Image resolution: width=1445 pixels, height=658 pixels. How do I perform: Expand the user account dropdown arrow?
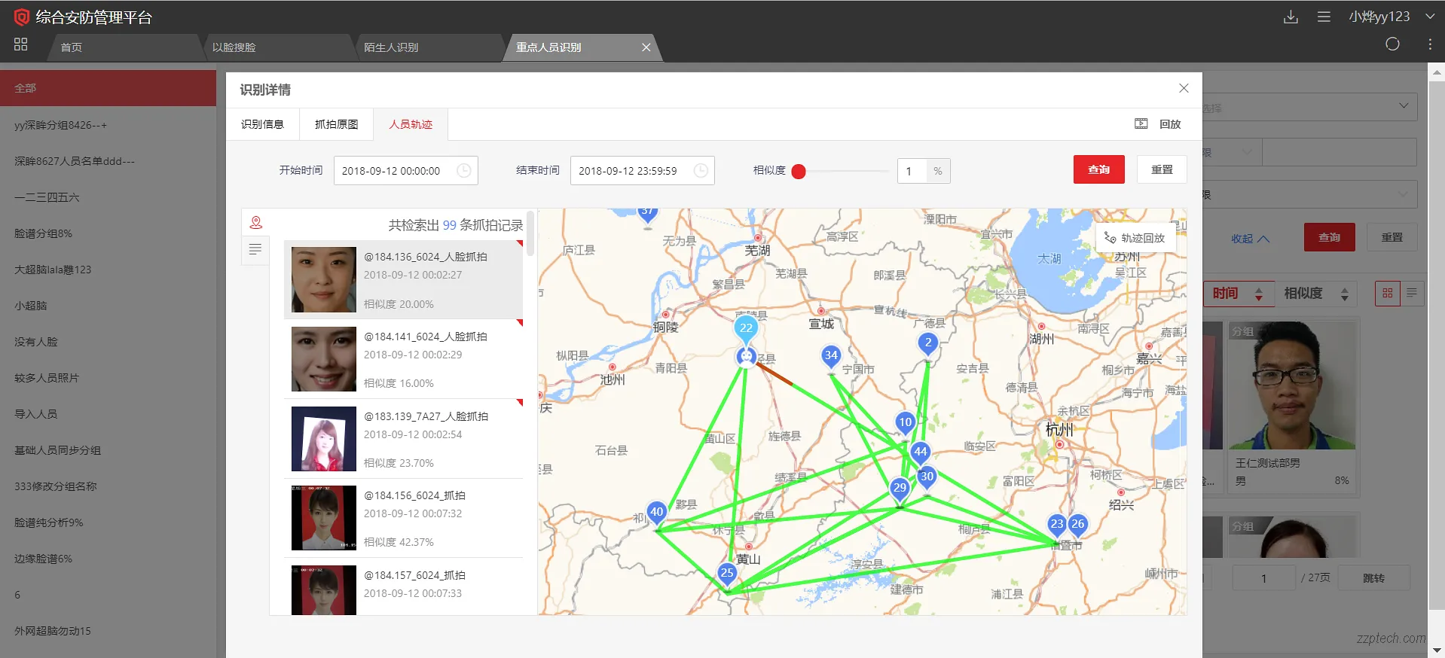point(1429,17)
